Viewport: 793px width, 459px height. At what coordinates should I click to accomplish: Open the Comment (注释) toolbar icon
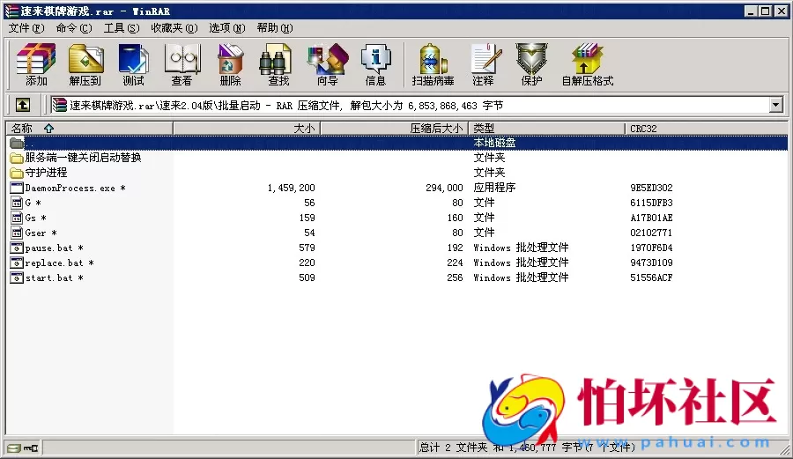click(x=484, y=64)
